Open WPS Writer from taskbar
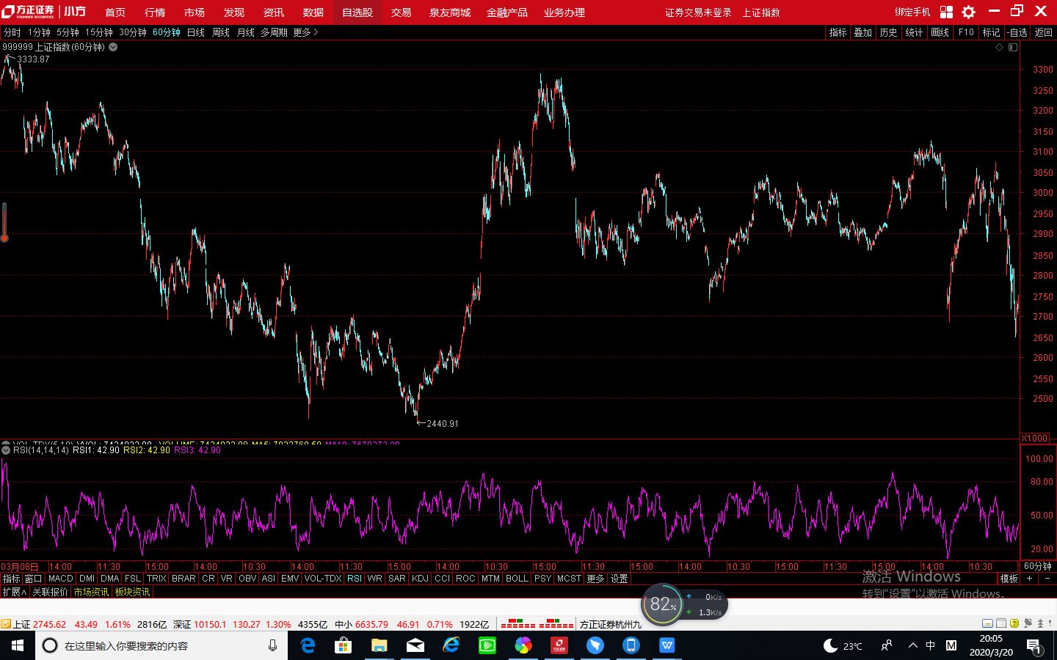This screenshot has height=660, width=1057. click(x=666, y=645)
